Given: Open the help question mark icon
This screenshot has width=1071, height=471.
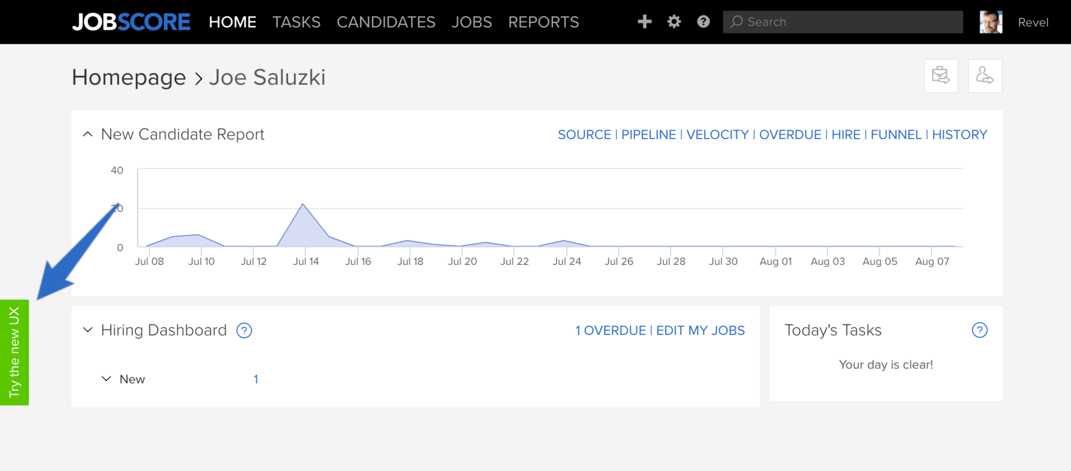Looking at the screenshot, I should click(703, 22).
